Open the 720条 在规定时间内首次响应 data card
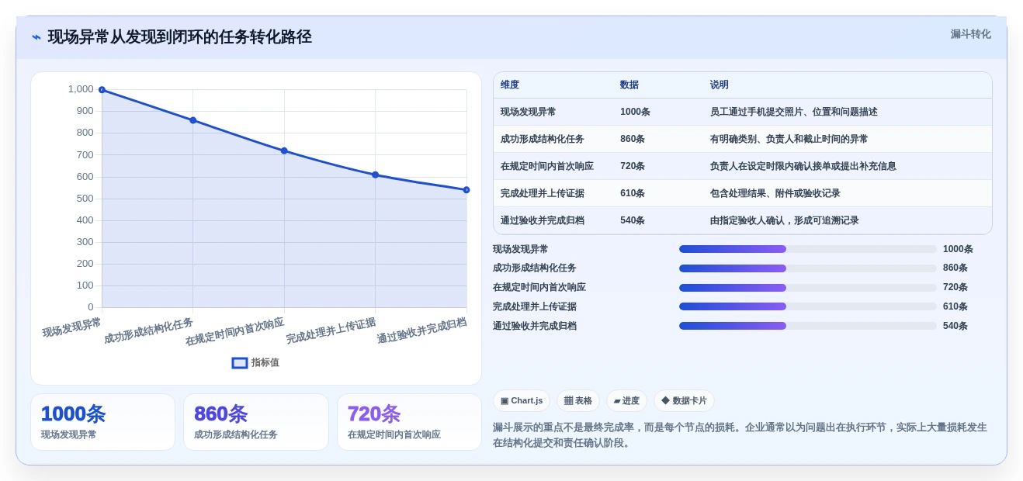 (x=409, y=422)
